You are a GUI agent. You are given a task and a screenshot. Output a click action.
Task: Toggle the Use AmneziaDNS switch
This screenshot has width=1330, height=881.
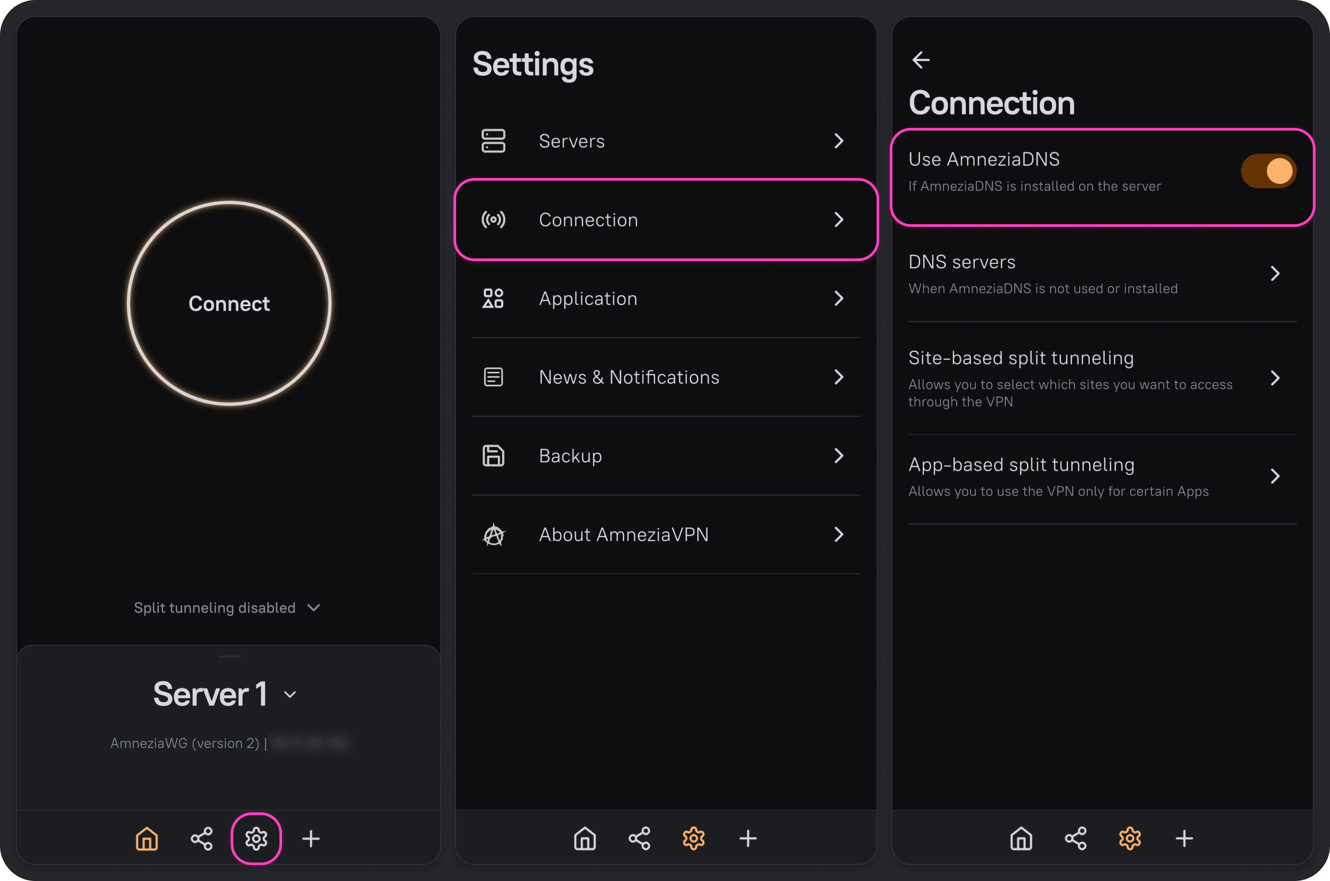tap(1269, 171)
